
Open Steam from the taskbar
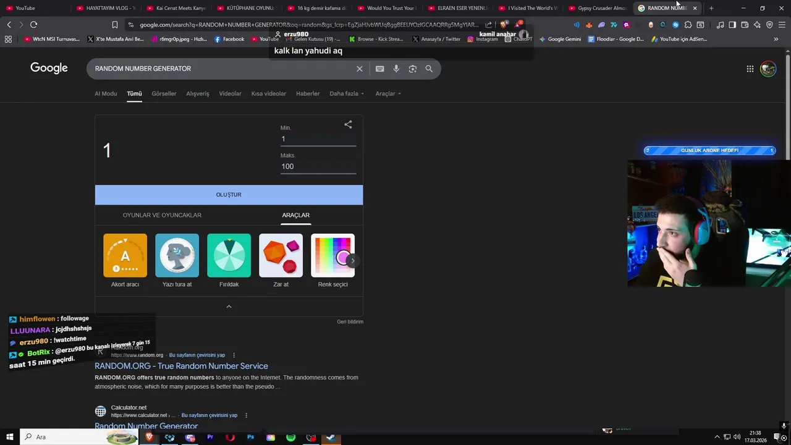point(331,437)
